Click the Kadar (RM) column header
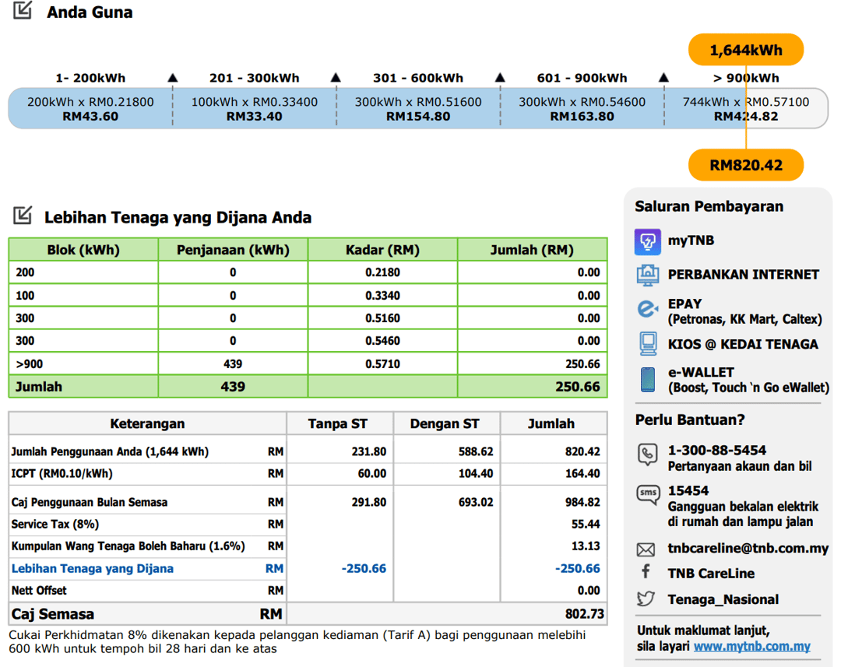Viewport: 841px width, 667px height. point(382,250)
